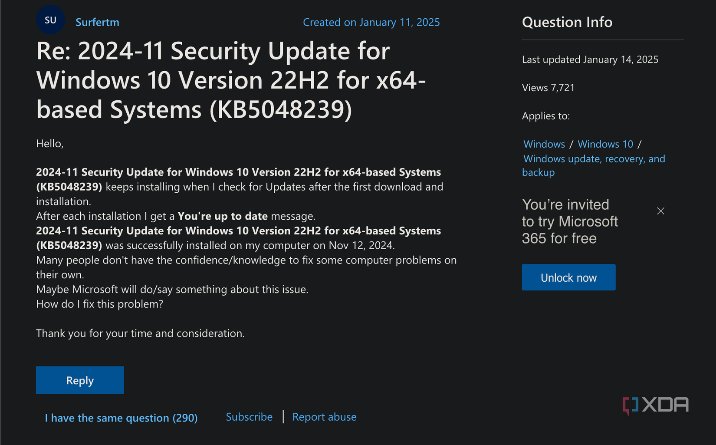Click the XDA logo watermark
The width and height of the screenshot is (716, 445).
(655, 405)
